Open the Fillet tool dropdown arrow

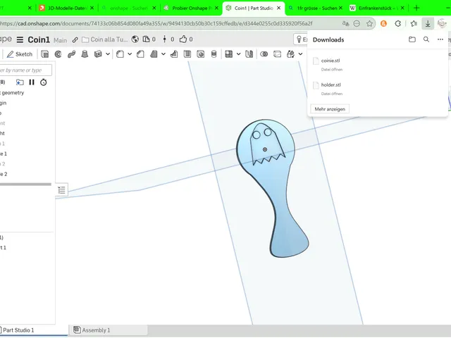click(x=130, y=54)
